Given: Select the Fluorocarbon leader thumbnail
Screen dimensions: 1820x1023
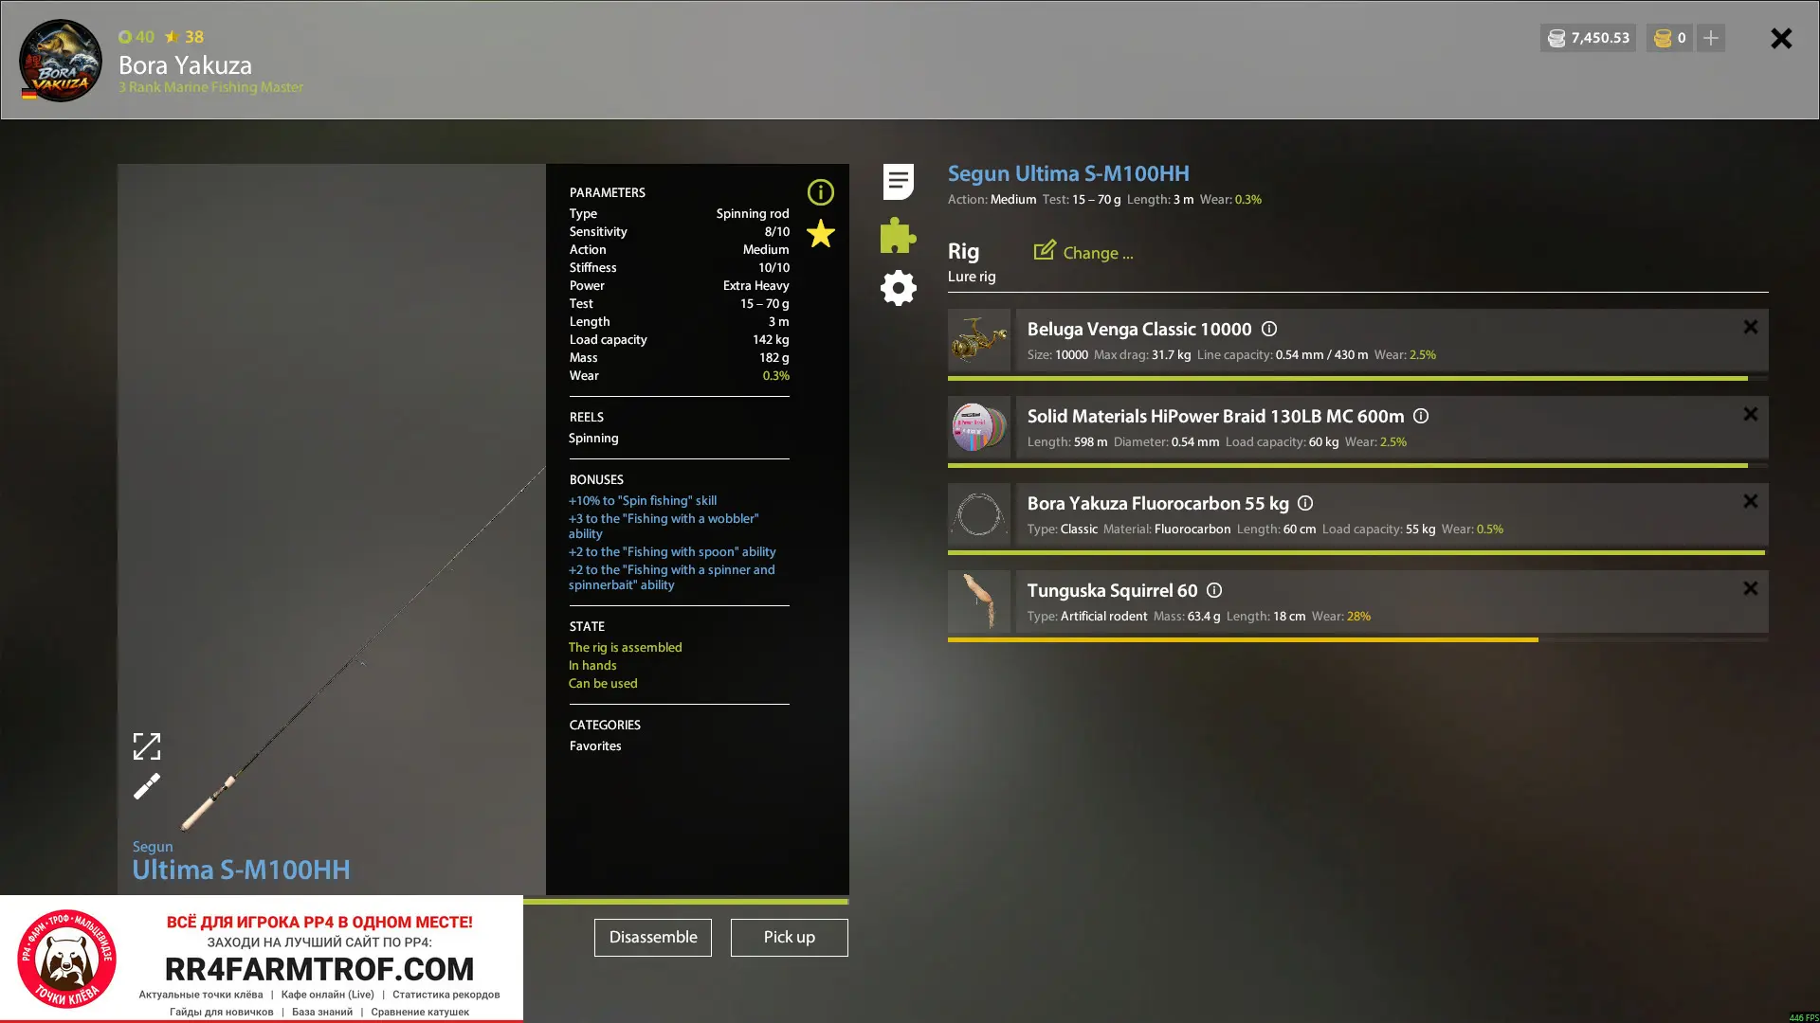Looking at the screenshot, I should 979,513.
